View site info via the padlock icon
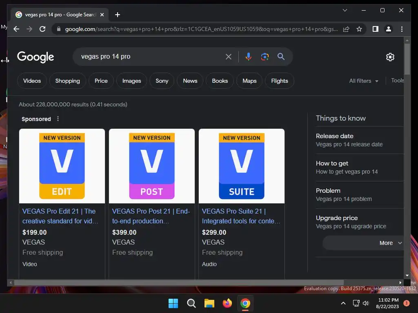Screen dimensions: 418x313 click(59, 29)
